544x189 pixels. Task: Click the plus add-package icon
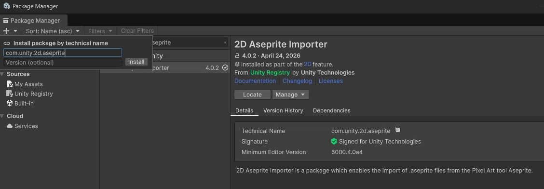[x=6, y=31]
